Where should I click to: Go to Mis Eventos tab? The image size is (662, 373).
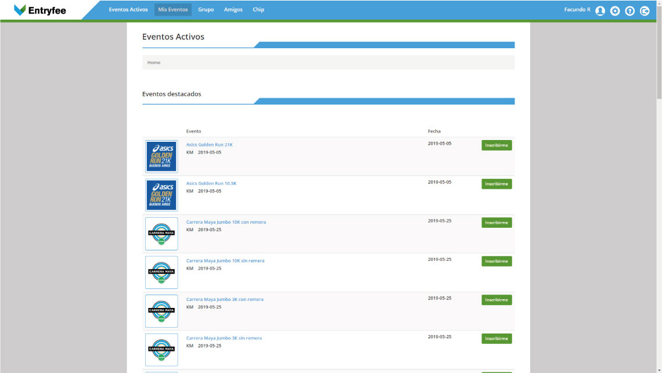(172, 9)
